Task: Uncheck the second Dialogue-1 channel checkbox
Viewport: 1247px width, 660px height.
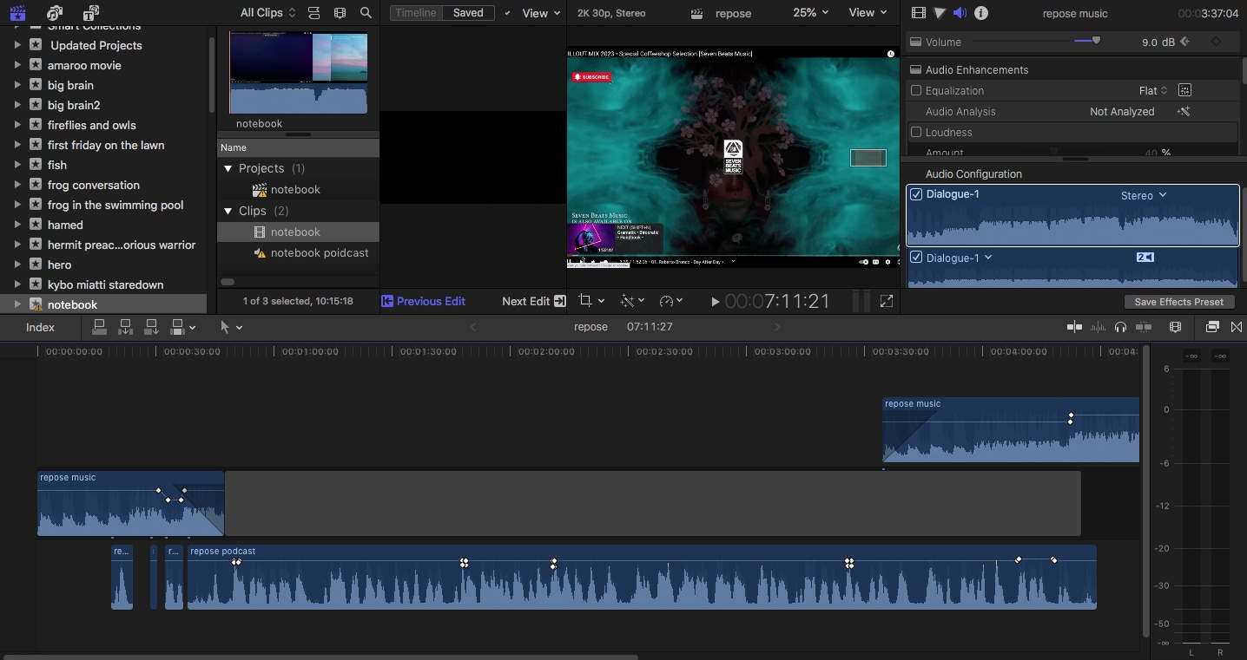Action: (x=915, y=258)
